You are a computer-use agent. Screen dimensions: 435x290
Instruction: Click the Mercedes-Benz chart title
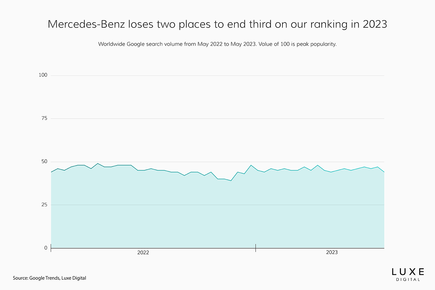pyautogui.click(x=217, y=24)
